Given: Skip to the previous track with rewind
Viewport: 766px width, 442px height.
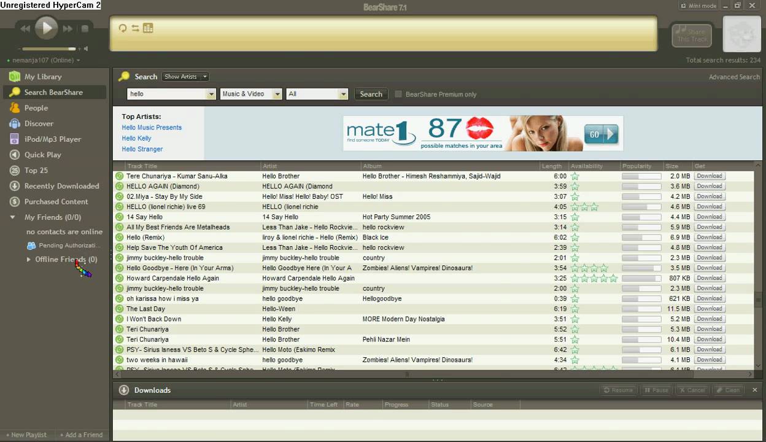Looking at the screenshot, I should (x=25, y=28).
